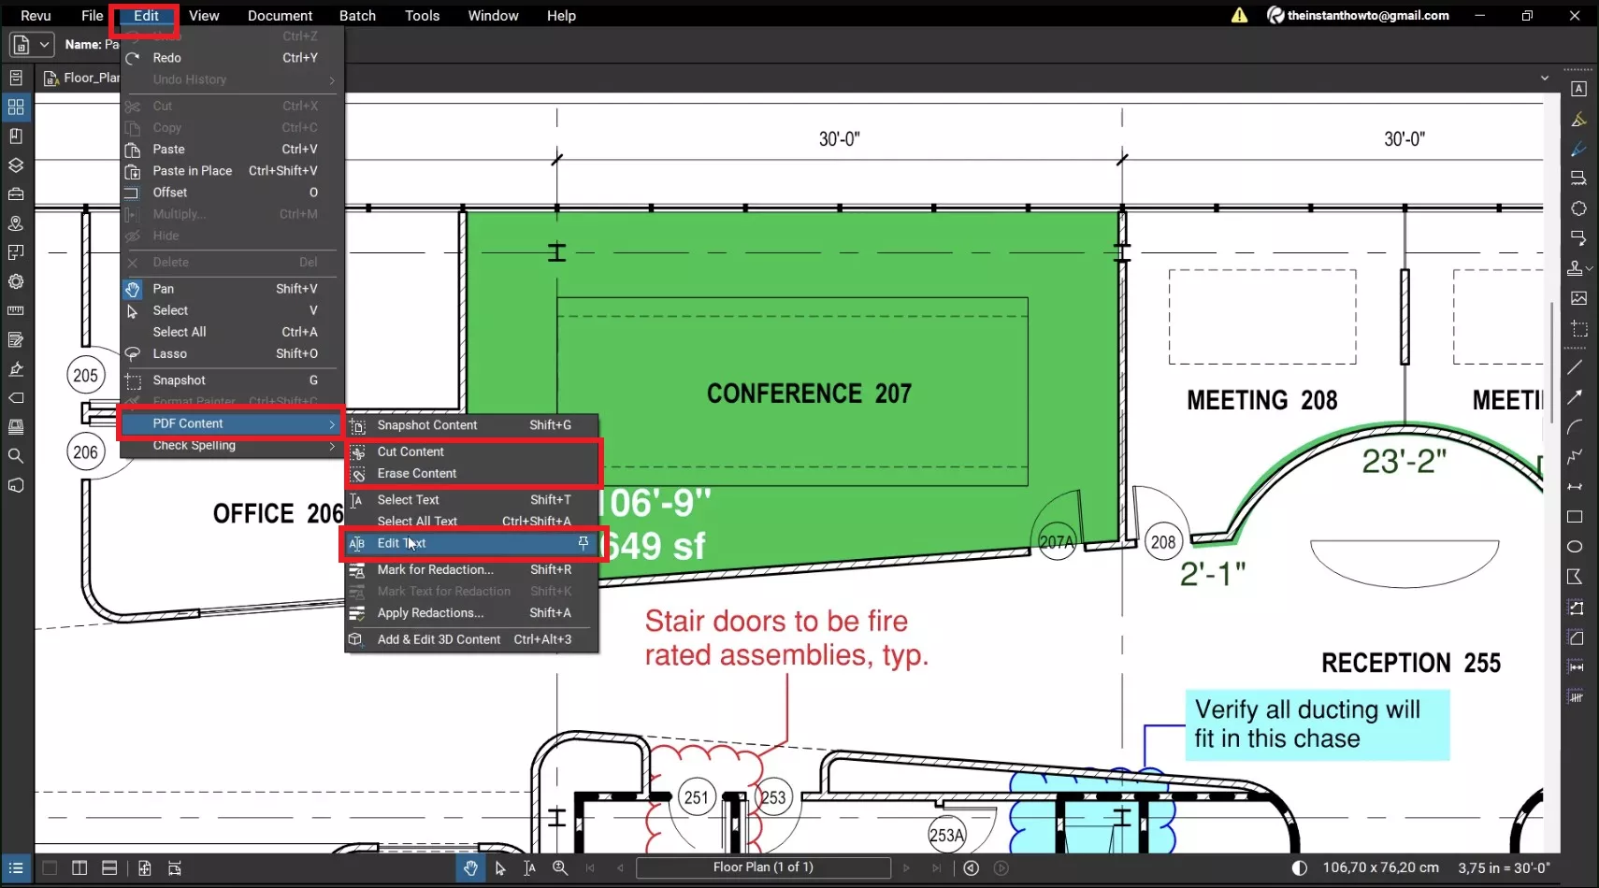Toggle the panel list button at bottom-left
This screenshot has width=1599, height=888.
[16, 868]
